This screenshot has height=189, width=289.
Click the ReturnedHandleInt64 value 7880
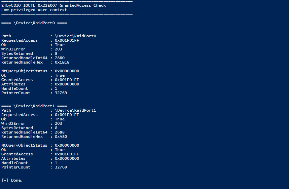(x=60, y=58)
